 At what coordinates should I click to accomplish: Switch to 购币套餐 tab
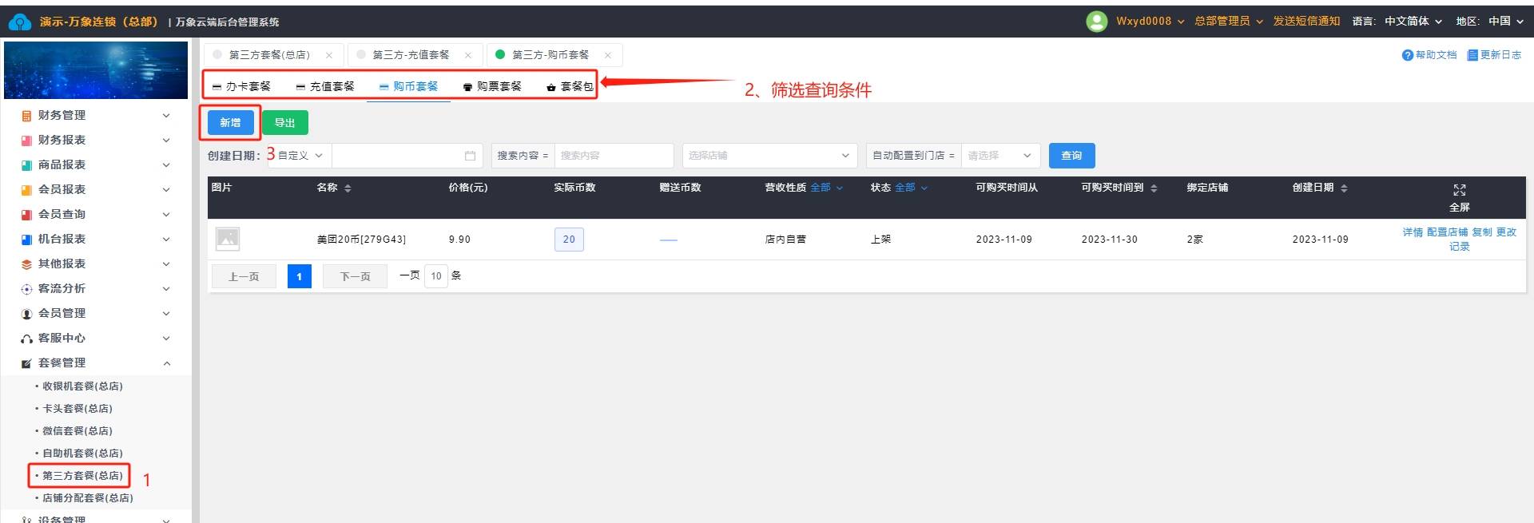tap(409, 86)
